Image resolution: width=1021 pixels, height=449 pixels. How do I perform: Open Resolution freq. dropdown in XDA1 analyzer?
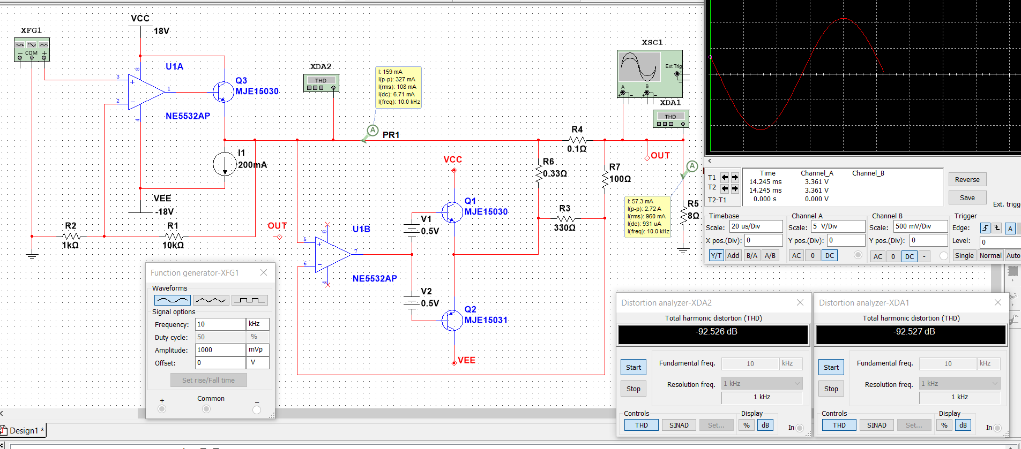click(x=959, y=384)
